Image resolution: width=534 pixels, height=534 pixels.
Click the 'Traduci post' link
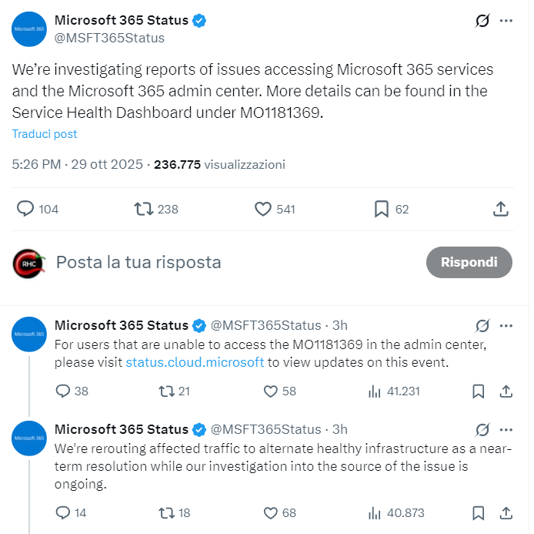click(45, 134)
